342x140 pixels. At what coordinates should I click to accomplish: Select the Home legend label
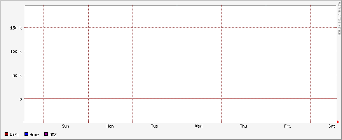tap(34, 135)
